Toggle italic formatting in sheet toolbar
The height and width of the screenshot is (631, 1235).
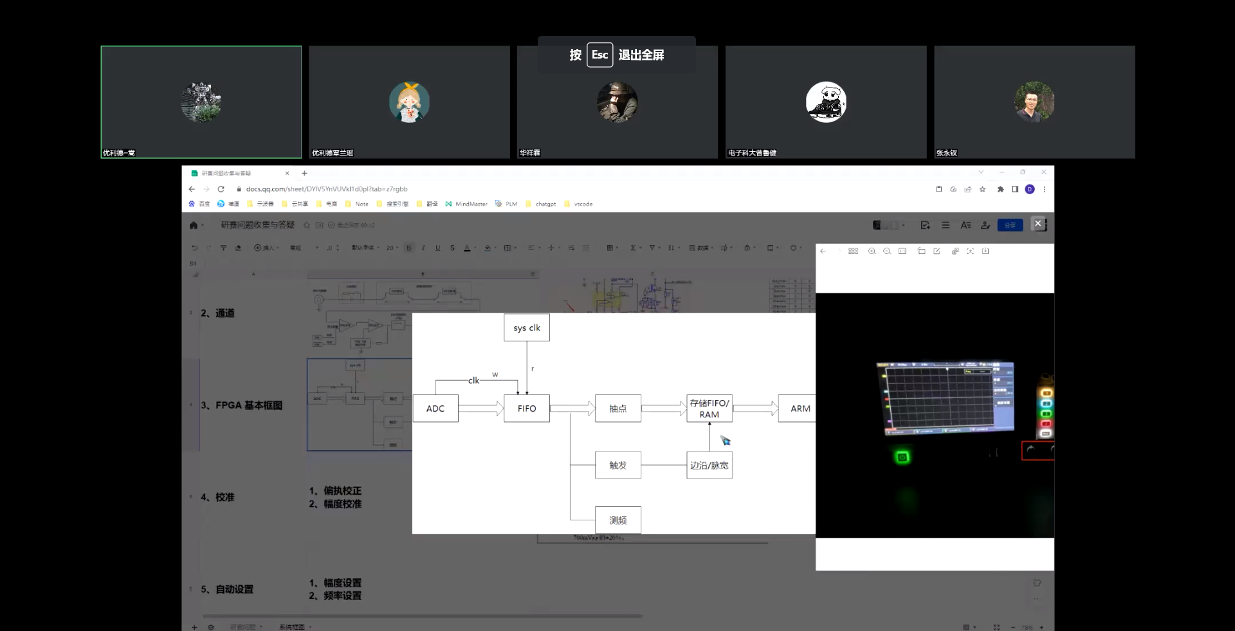tap(423, 248)
